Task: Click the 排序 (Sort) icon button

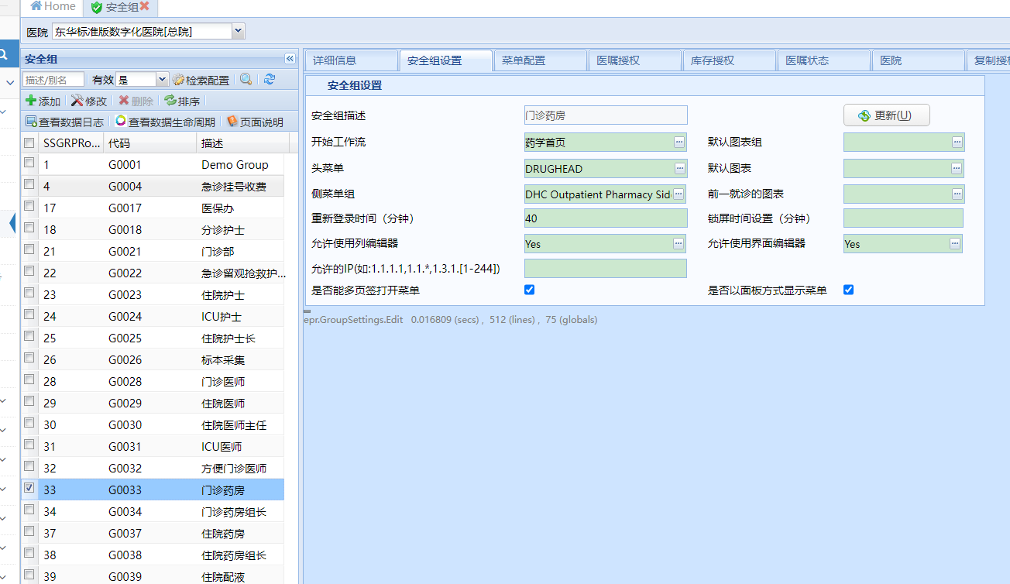Action: point(182,101)
